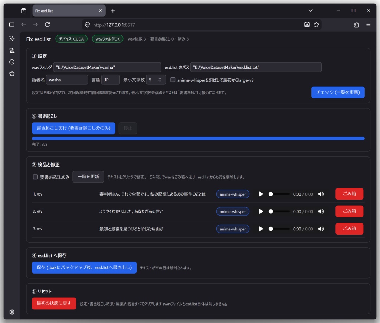Viewport: 380px width, 323px height.
Task: Click the デバイス: CUDA badge
Action: pyautogui.click(x=72, y=39)
